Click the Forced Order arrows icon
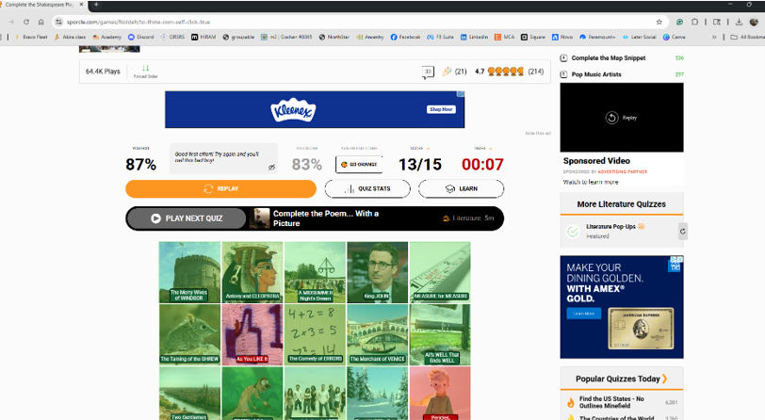This screenshot has width=765, height=420. 145,69
